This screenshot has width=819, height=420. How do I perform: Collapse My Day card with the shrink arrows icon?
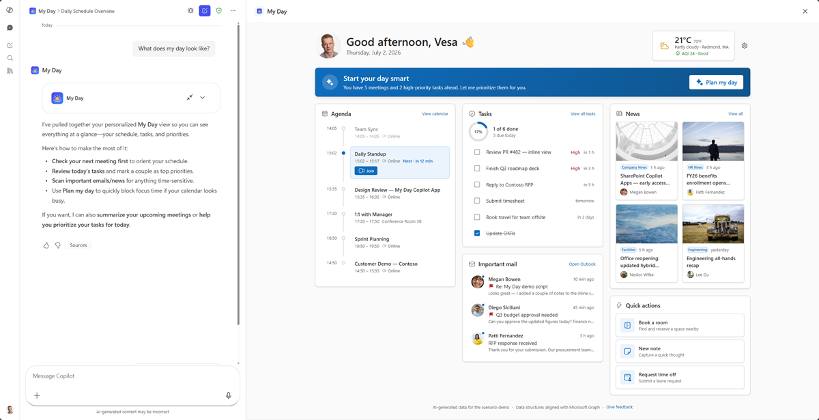coord(190,98)
